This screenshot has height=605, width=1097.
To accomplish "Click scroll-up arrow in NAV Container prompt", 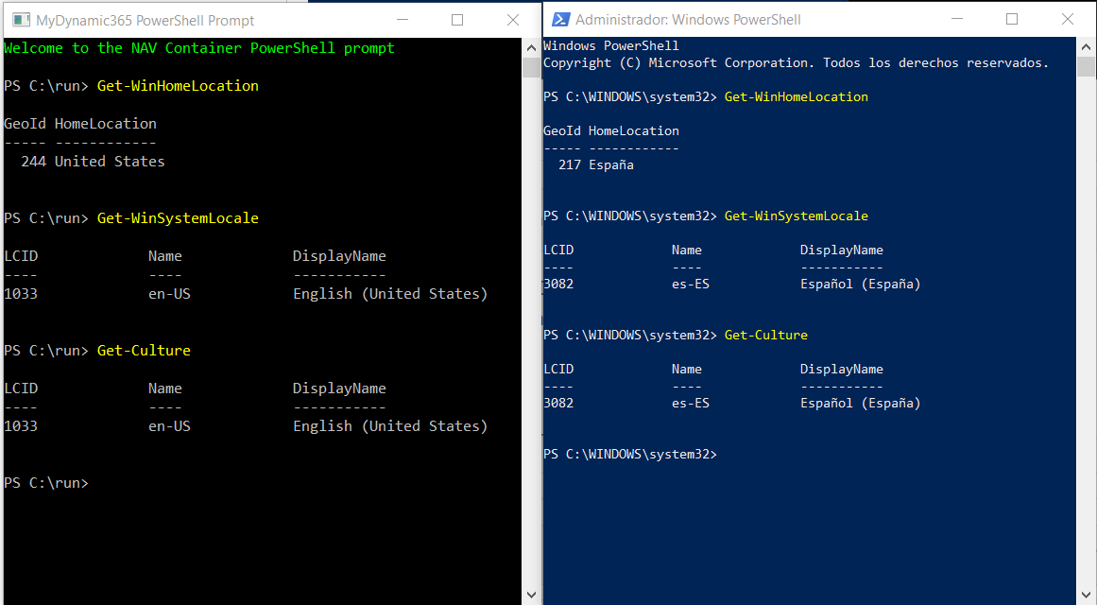I will coord(531,47).
